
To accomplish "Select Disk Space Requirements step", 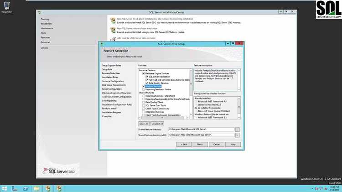I will (114, 85).
